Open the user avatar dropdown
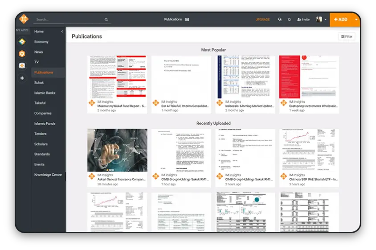This screenshot has width=376, height=250. pyautogui.click(x=321, y=20)
